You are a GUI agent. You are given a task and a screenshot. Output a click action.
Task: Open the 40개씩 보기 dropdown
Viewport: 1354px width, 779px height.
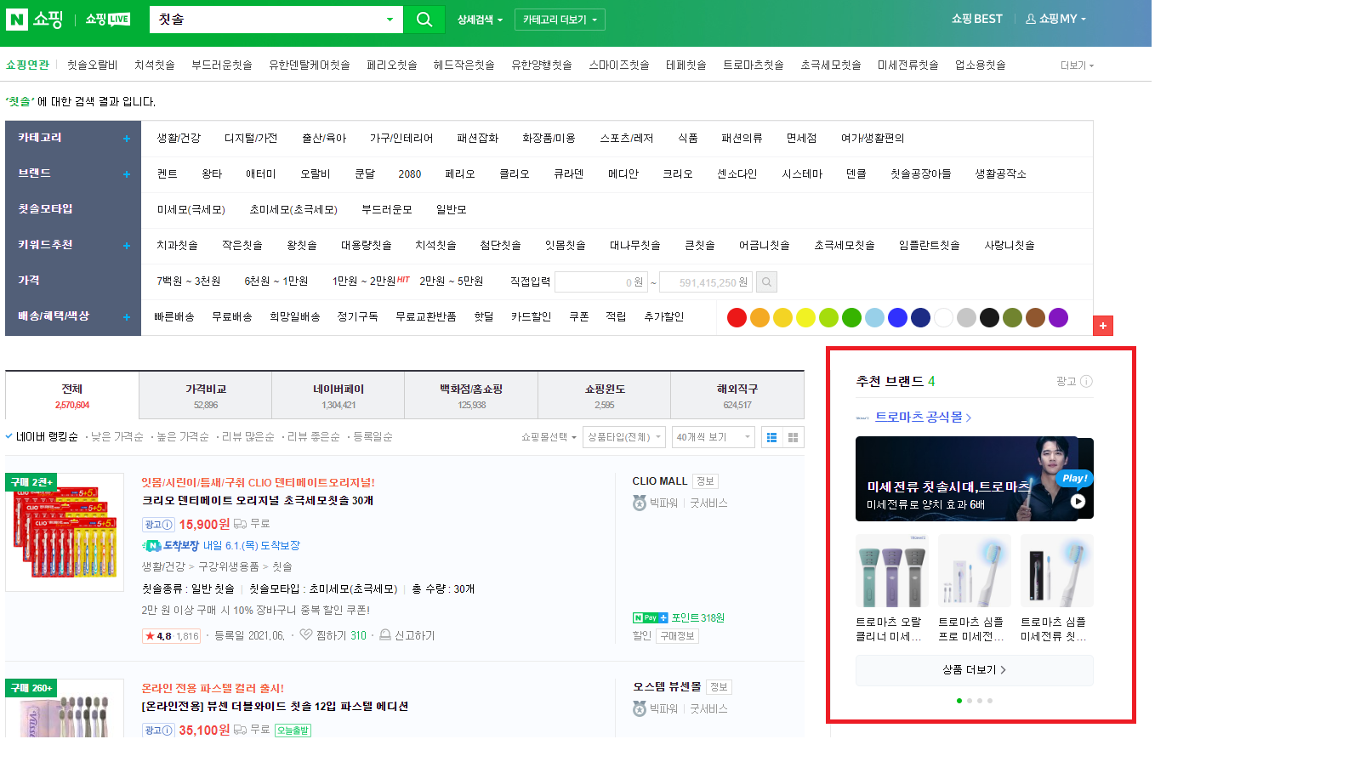(x=714, y=437)
